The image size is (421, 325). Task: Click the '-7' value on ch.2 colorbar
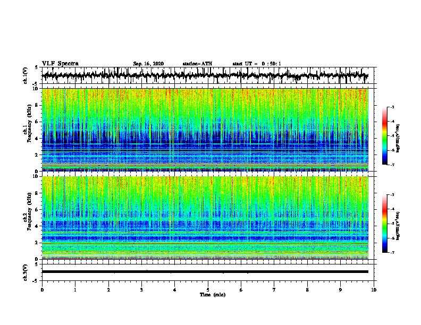click(392, 253)
